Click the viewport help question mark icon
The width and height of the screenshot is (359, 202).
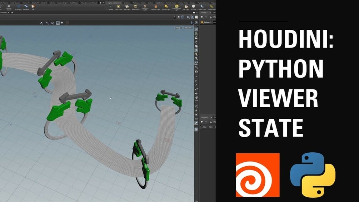pyautogui.click(x=196, y=23)
